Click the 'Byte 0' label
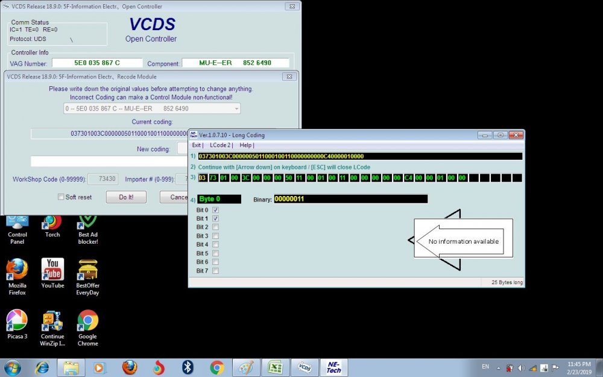Screen dimensions: 603x377 coord(219,199)
